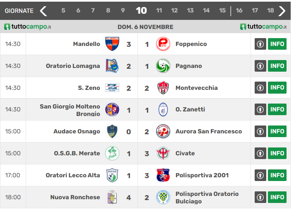Click the Pagnano green ball crest

pos(163,66)
